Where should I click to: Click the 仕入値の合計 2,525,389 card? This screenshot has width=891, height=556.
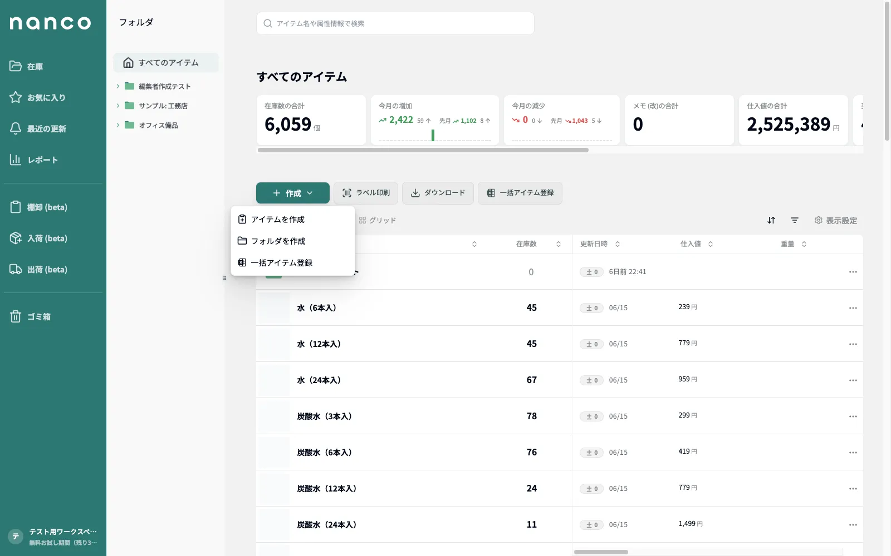point(794,120)
